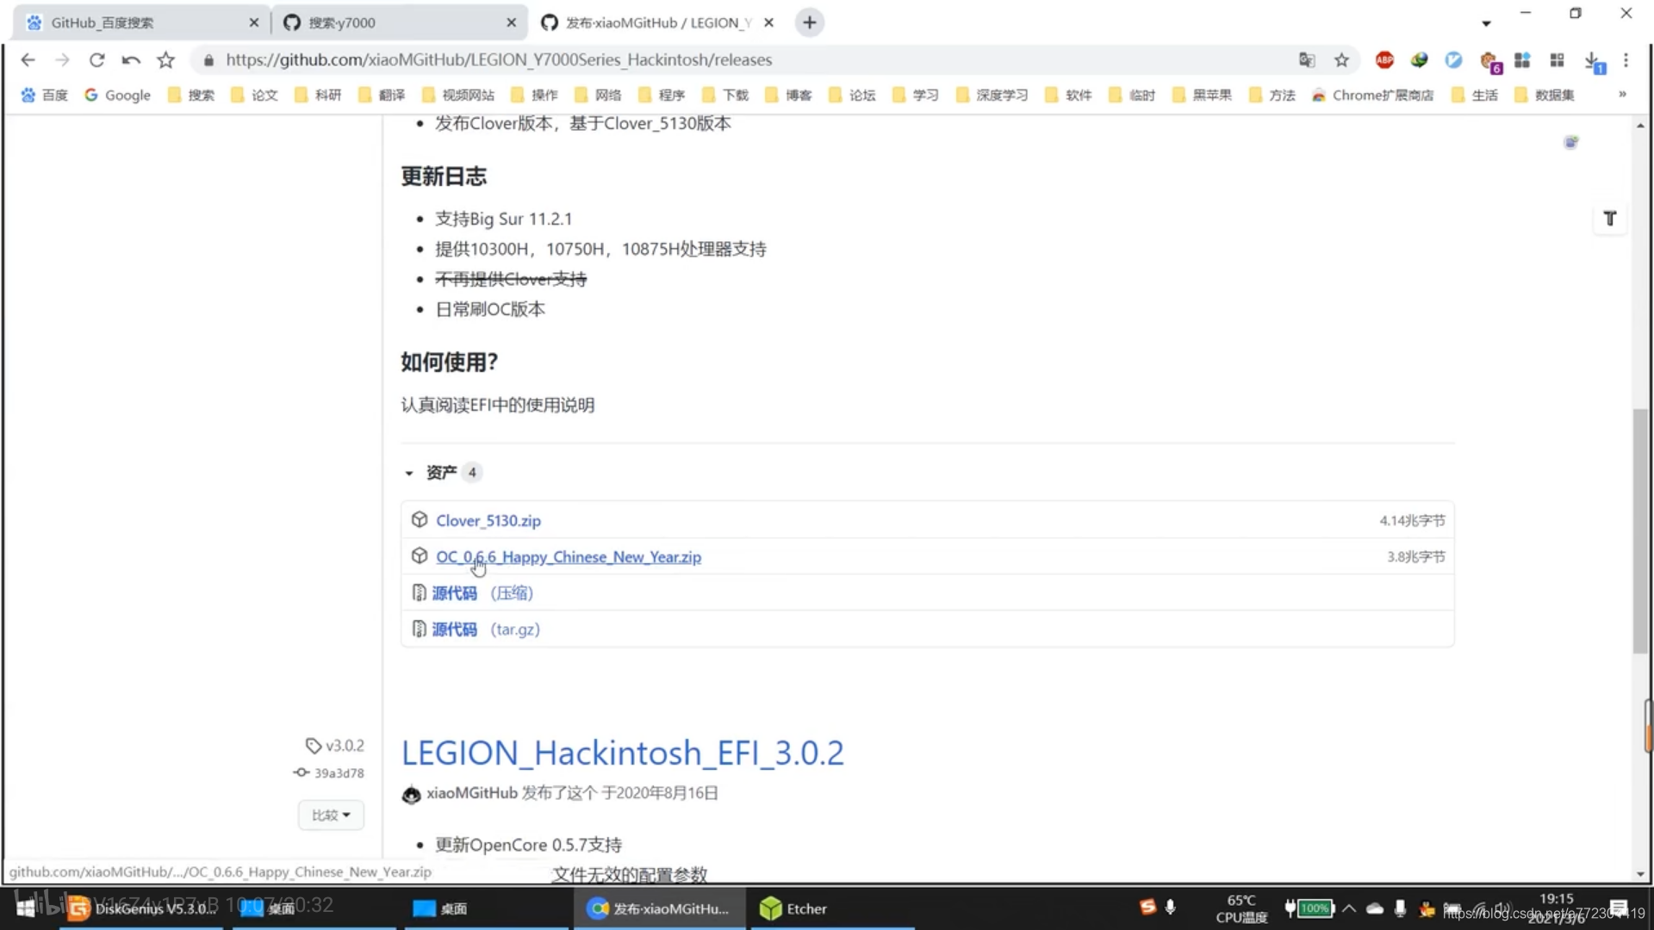Show hidden tray icons with the up chevron
The height and width of the screenshot is (930, 1654).
pos(1349,908)
